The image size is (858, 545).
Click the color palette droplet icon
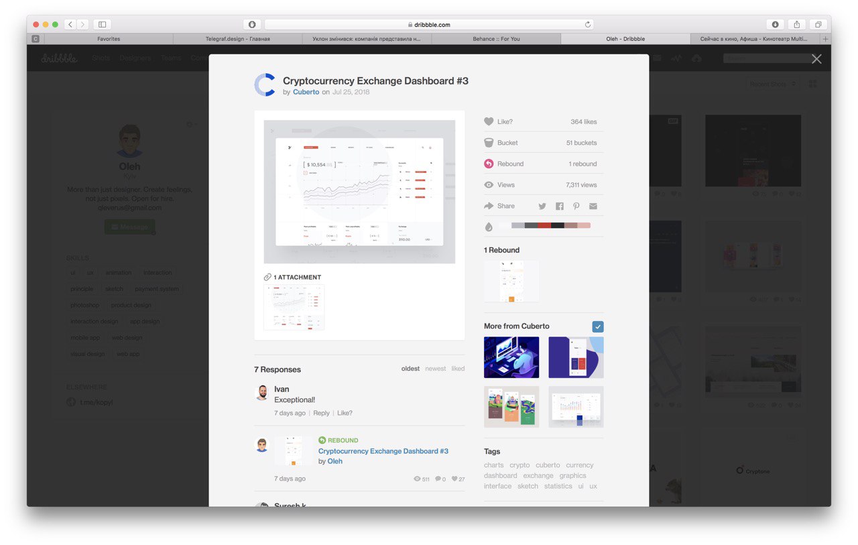pos(489,227)
